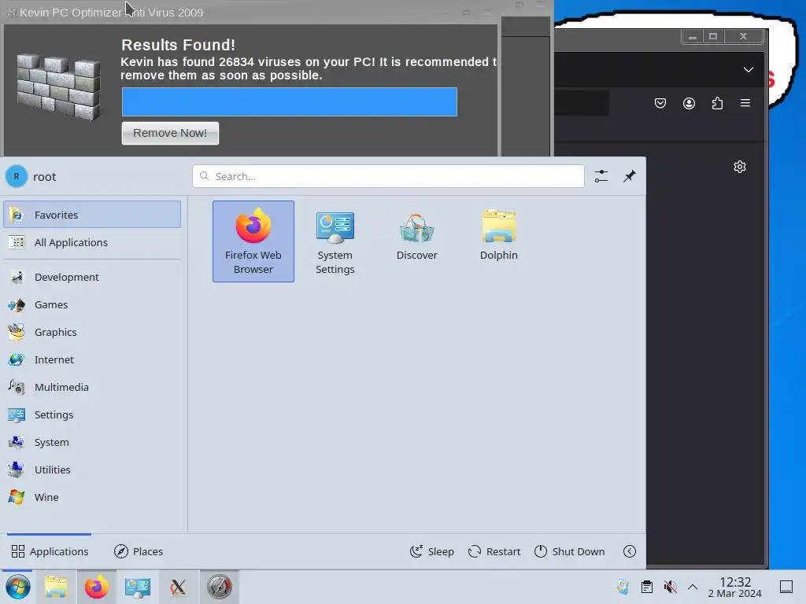Open Firefox new tab settings gear
Image resolution: width=806 pixels, height=604 pixels.
pos(740,167)
